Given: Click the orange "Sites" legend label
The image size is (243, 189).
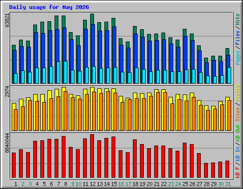Looking at the screenshot, I should point(238,114).
